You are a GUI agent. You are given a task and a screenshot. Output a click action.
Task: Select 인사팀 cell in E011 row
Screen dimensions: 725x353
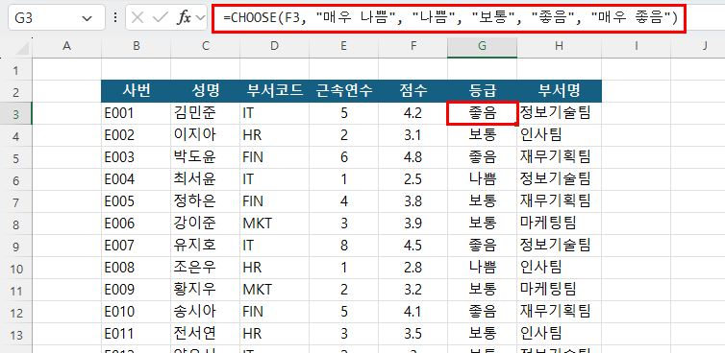pyautogui.click(x=560, y=333)
